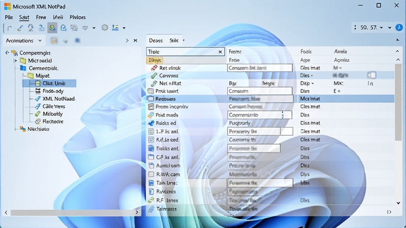Screen dimensions: 406x228
Task: Click the yellow folder icon of Miayat
Action: tap(30, 75)
